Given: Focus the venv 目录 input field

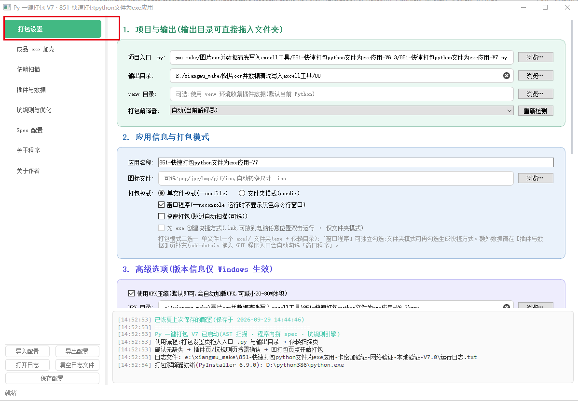Looking at the screenshot, I should (342, 94).
